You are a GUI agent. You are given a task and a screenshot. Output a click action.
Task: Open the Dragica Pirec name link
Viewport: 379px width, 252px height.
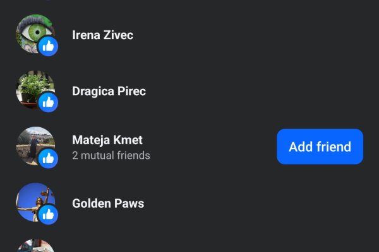109,91
